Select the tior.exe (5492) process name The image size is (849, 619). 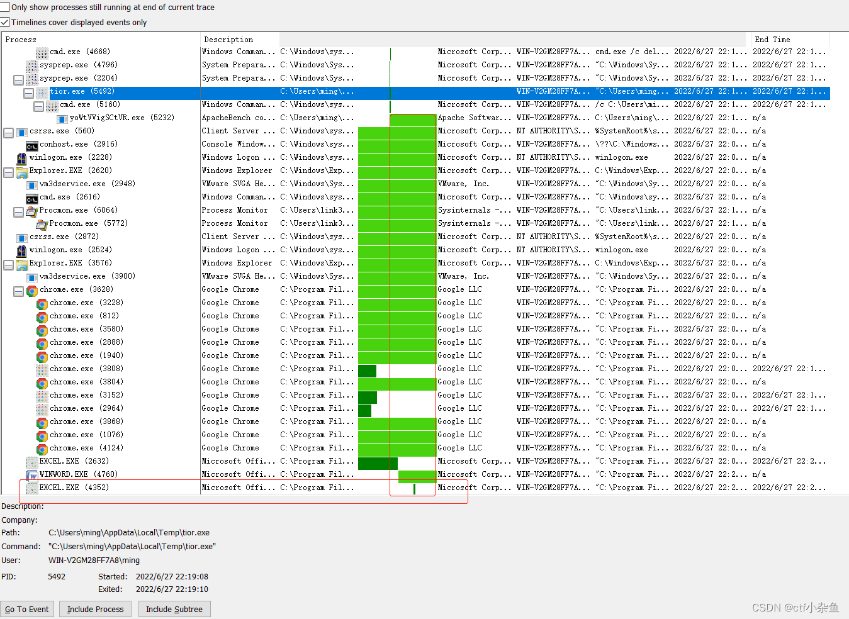82,91
